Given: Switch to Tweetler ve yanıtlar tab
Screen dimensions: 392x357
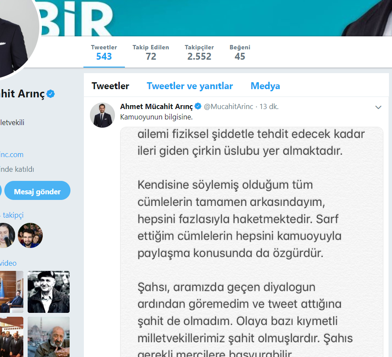Looking at the screenshot, I should pos(190,86).
